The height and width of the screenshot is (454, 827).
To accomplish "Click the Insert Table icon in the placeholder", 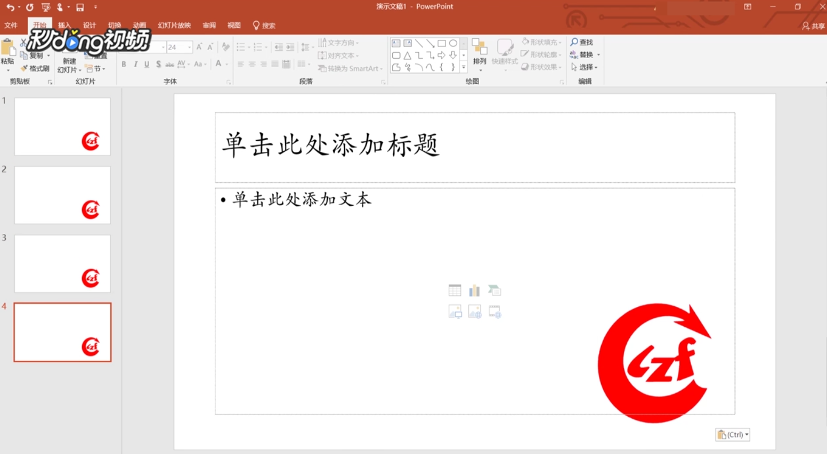I will tap(455, 290).
